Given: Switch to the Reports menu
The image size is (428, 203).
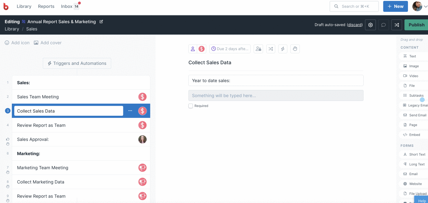Looking at the screenshot, I should [x=46, y=6].
